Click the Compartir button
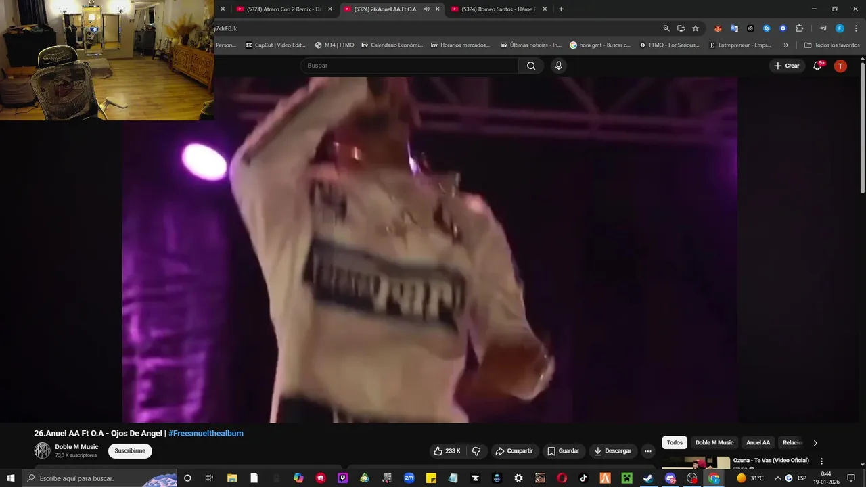 pyautogui.click(x=514, y=451)
